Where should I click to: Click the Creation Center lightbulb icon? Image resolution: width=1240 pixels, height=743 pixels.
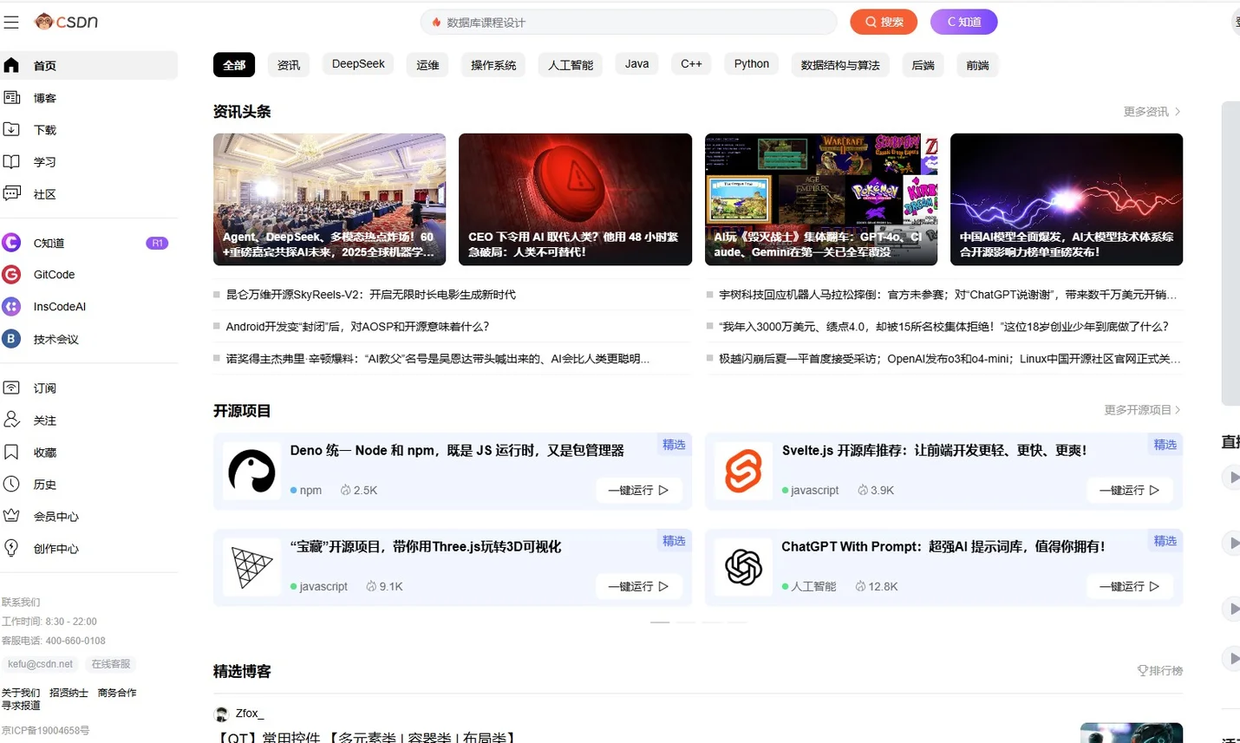pyautogui.click(x=11, y=548)
